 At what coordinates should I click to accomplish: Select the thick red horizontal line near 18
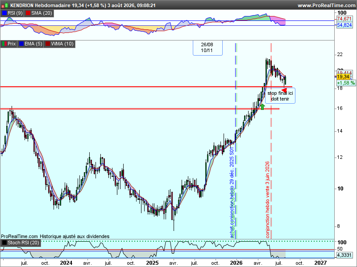(146, 87)
